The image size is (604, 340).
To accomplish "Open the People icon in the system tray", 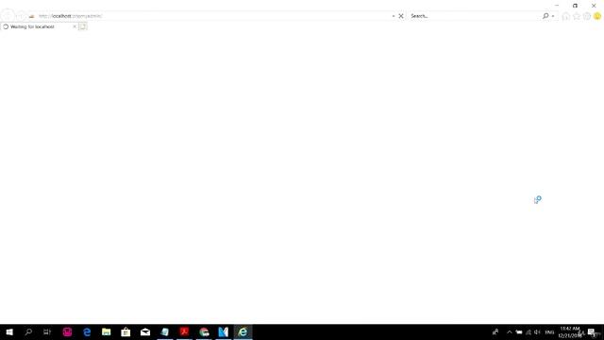I will [x=495, y=331].
